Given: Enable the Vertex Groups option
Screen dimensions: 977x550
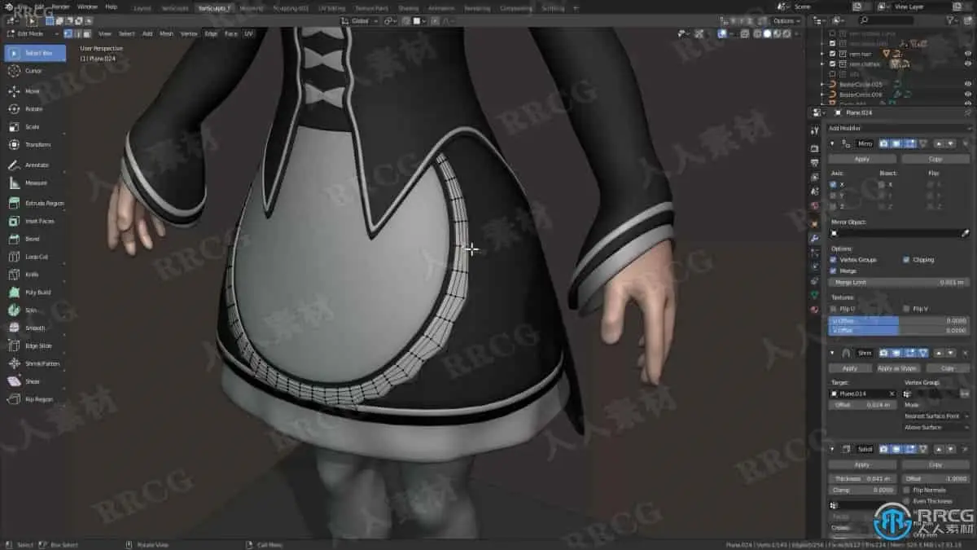Looking at the screenshot, I should pyautogui.click(x=833, y=260).
